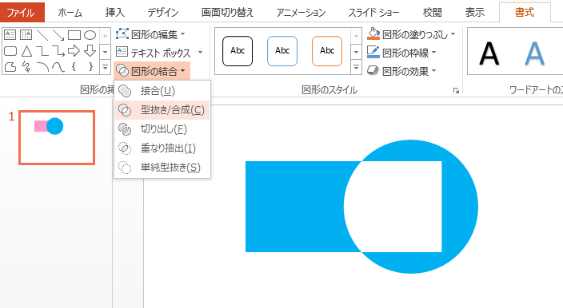
Task: Switch to the 校閲 tab
Action: pos(433,13)
